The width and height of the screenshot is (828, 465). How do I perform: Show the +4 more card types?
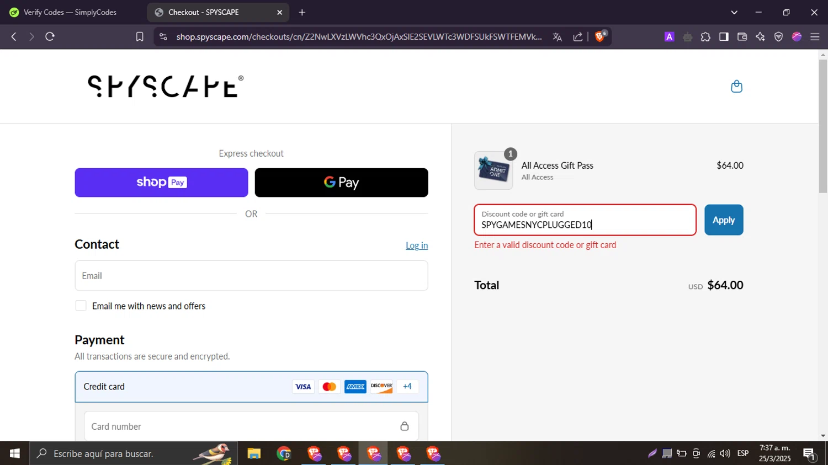click(407, 387)
